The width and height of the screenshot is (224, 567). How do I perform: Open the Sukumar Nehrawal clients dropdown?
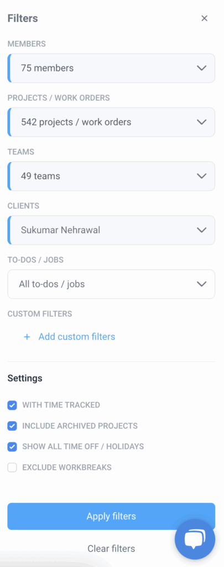coord(111,230)
